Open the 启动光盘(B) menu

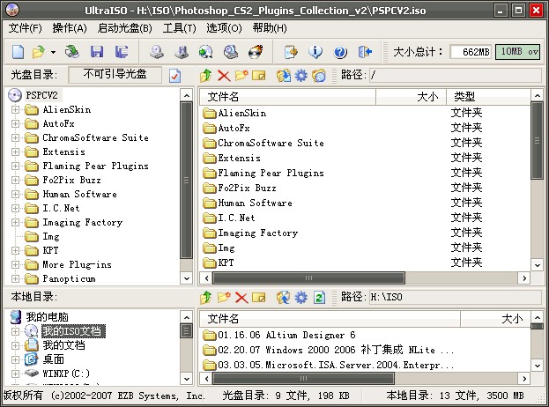(124, 29)
